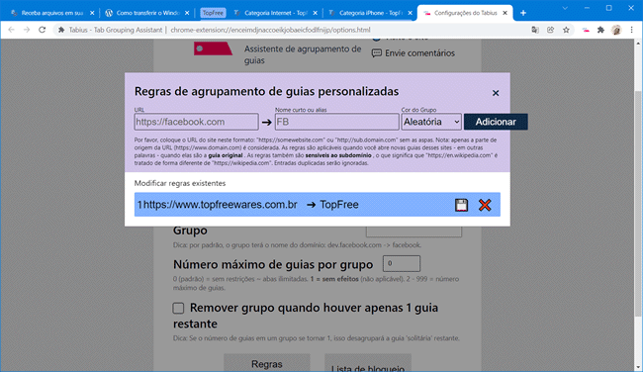This screenshot has height=372, width=643.
Task: Click the address bar URL
Action: tap(270, 30)
